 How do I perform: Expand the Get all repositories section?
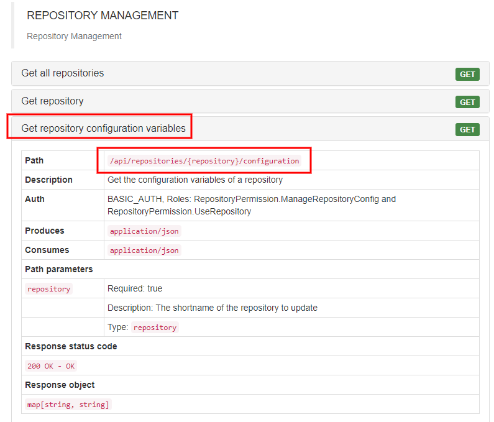point(63,73)
